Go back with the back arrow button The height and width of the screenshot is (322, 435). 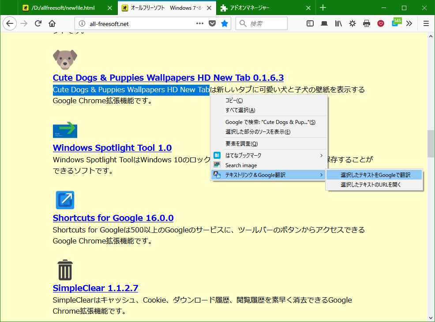10,23
